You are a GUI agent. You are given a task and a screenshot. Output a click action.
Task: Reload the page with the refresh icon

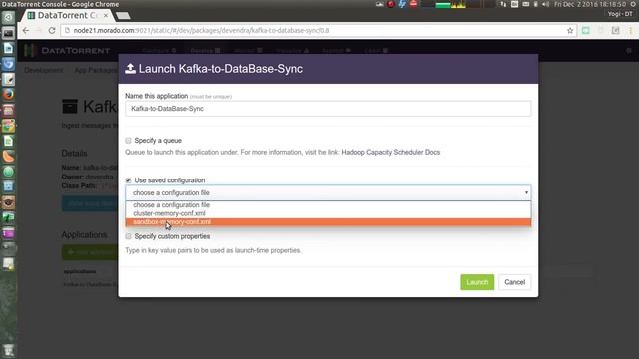point(52,31)
